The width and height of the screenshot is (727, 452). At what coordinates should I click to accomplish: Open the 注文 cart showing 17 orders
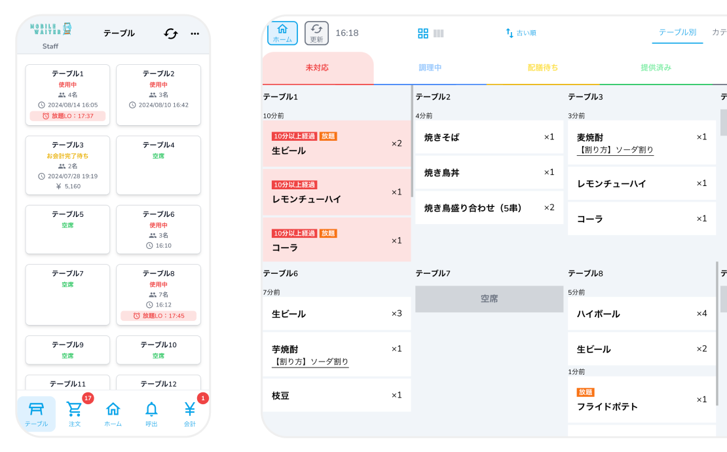tap(74, 411)
